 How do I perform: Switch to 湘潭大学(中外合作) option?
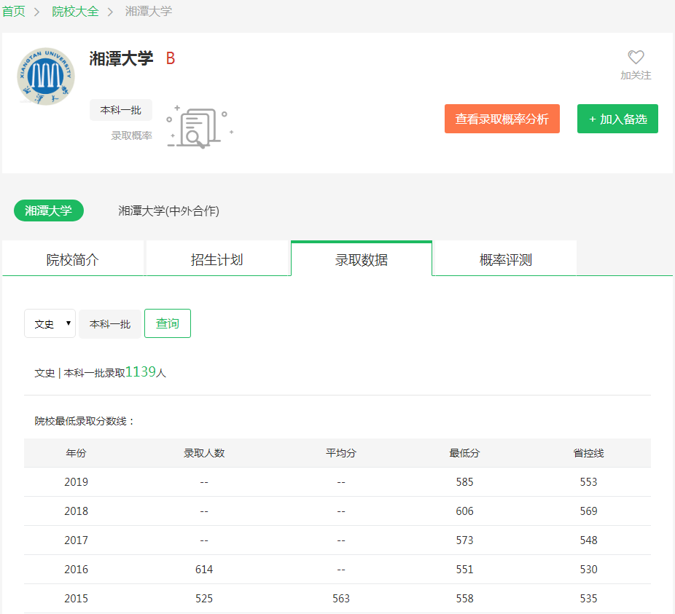[169, 210]
